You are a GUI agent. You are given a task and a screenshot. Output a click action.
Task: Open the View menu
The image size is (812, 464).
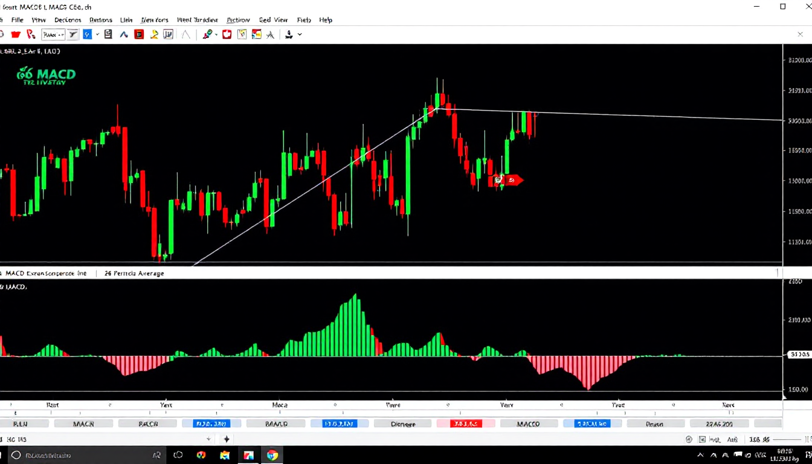pos(39,20)
